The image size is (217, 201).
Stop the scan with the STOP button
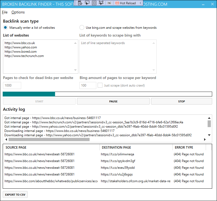(182, 101)
